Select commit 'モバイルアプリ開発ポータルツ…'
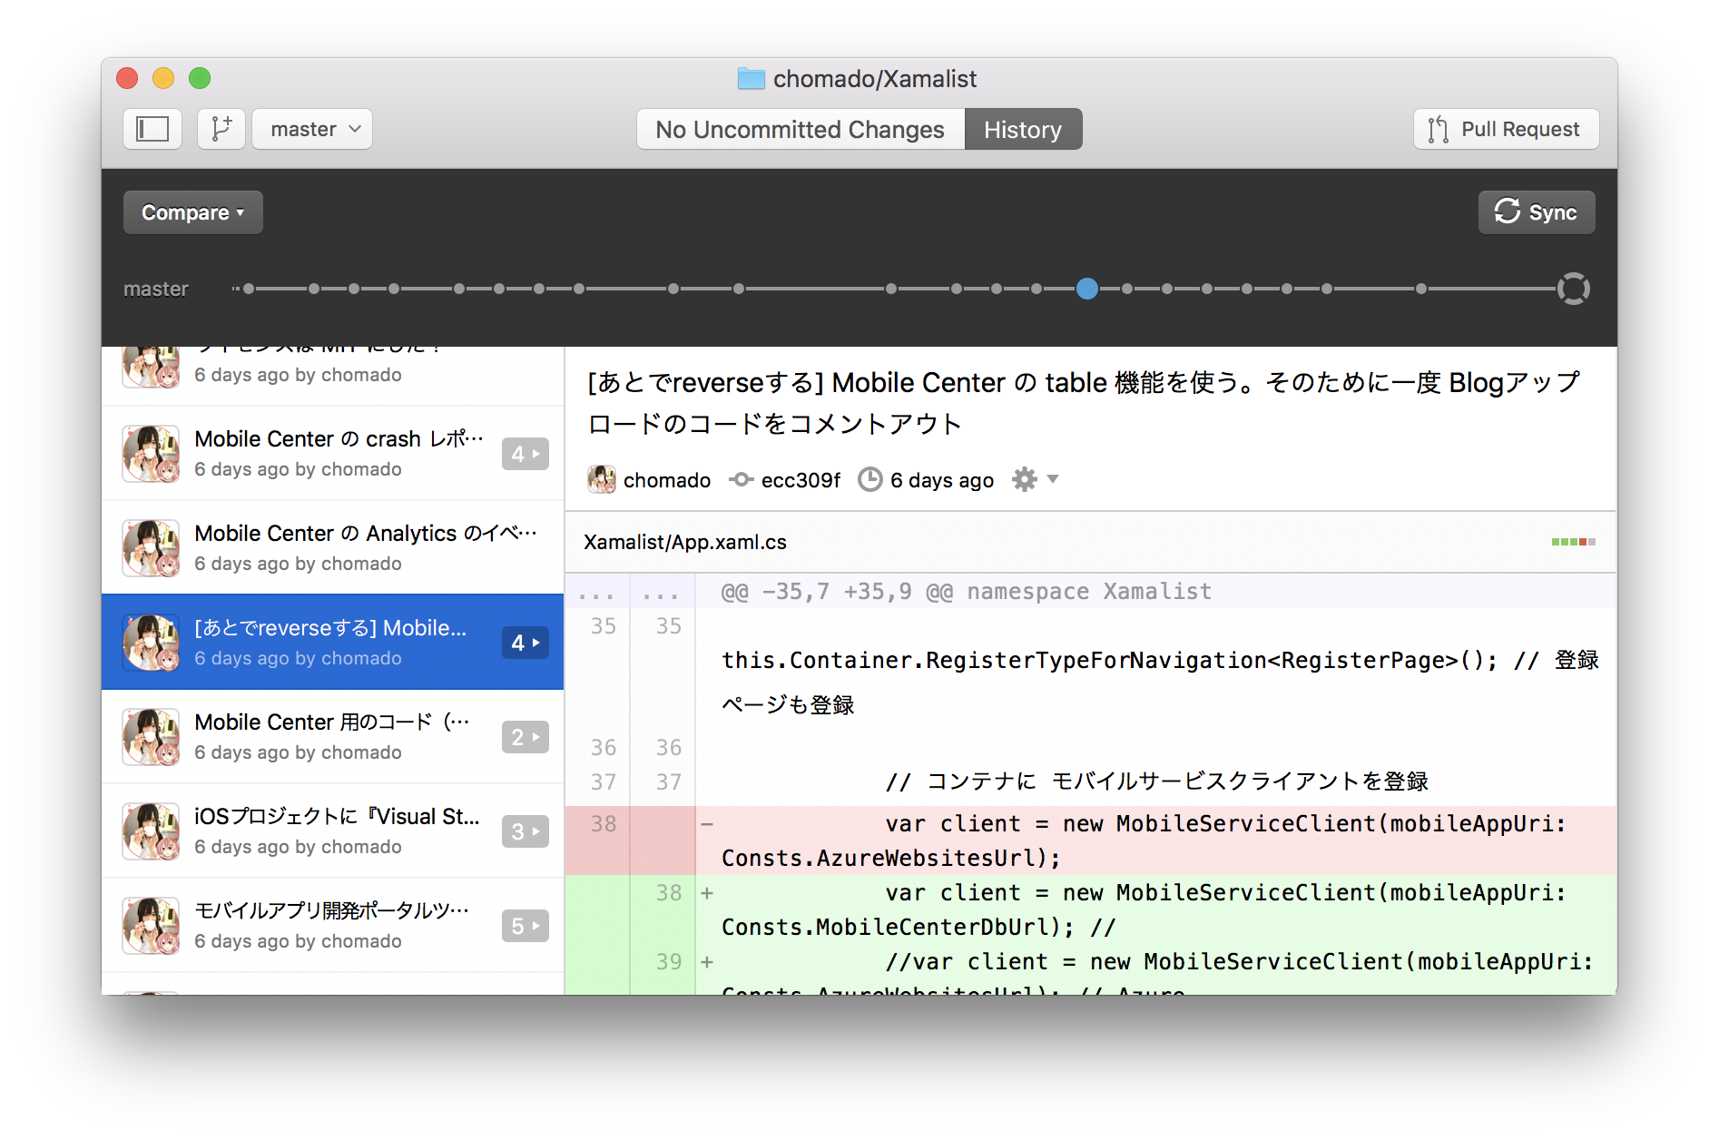The width and height of the screenshot is (1719, 1140). coord(332,925)
